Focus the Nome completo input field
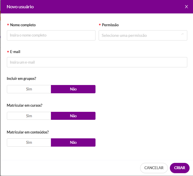The height and width of the screenshot is (176, 193). pos(51,35)
